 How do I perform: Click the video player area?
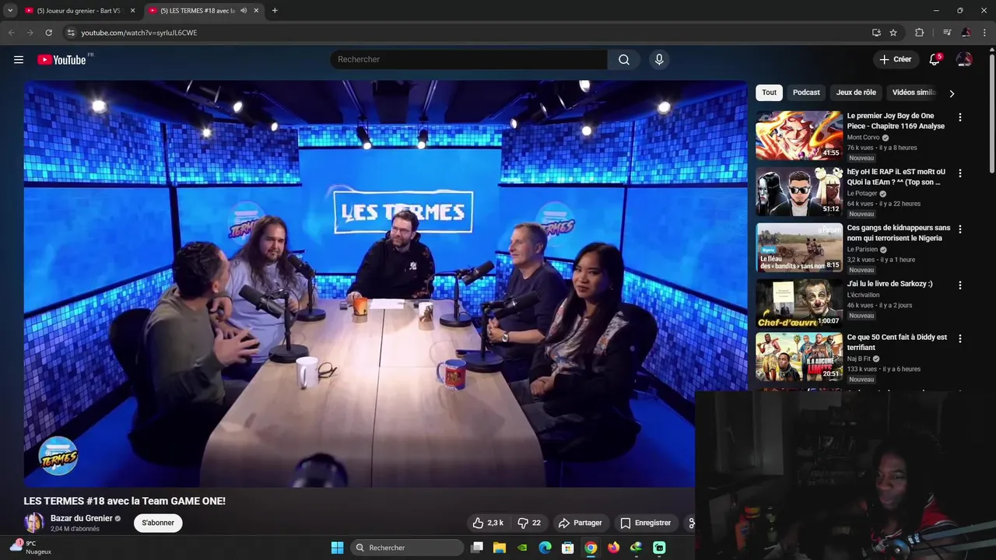click(x=385, y=284)
